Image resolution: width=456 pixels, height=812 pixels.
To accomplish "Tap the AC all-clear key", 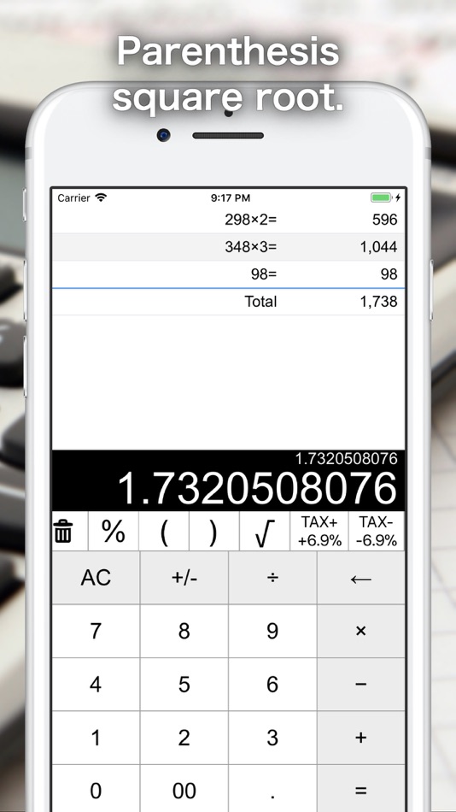I will tap(96, 578).
